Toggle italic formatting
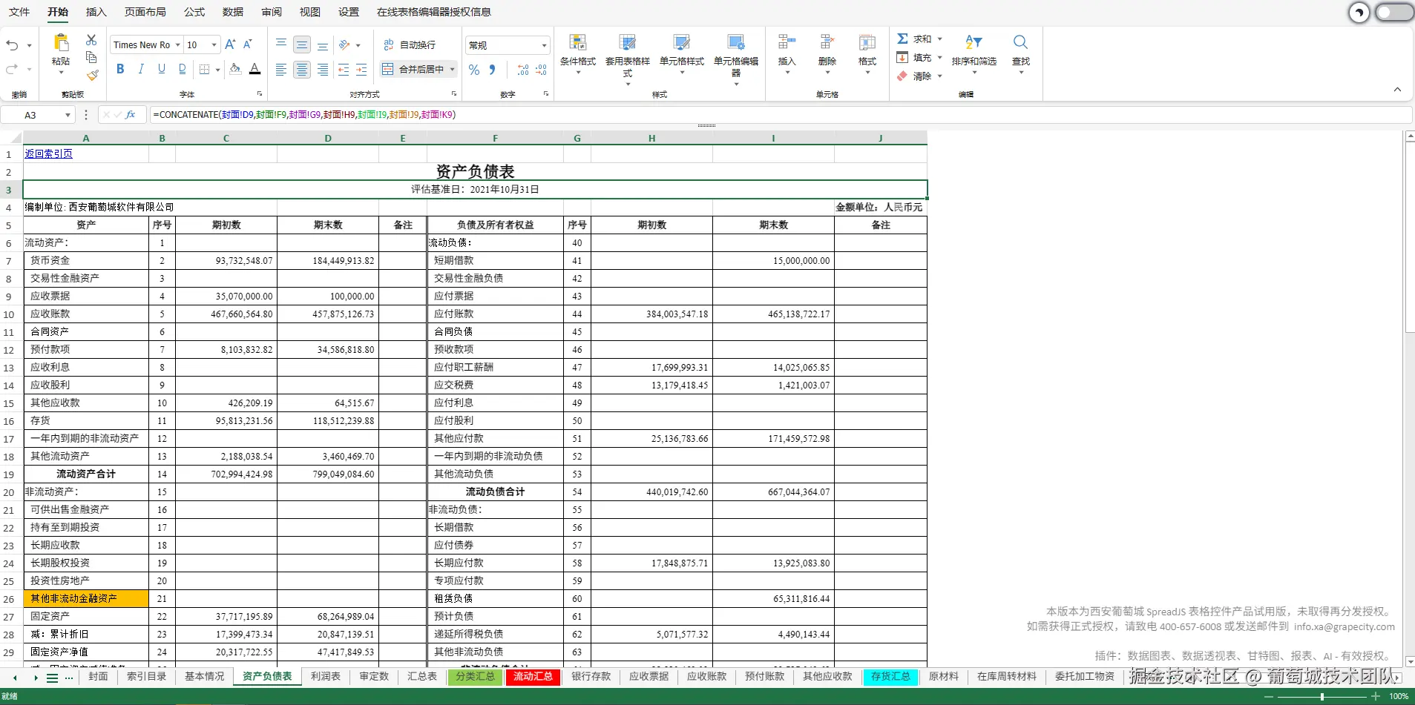 141,69
